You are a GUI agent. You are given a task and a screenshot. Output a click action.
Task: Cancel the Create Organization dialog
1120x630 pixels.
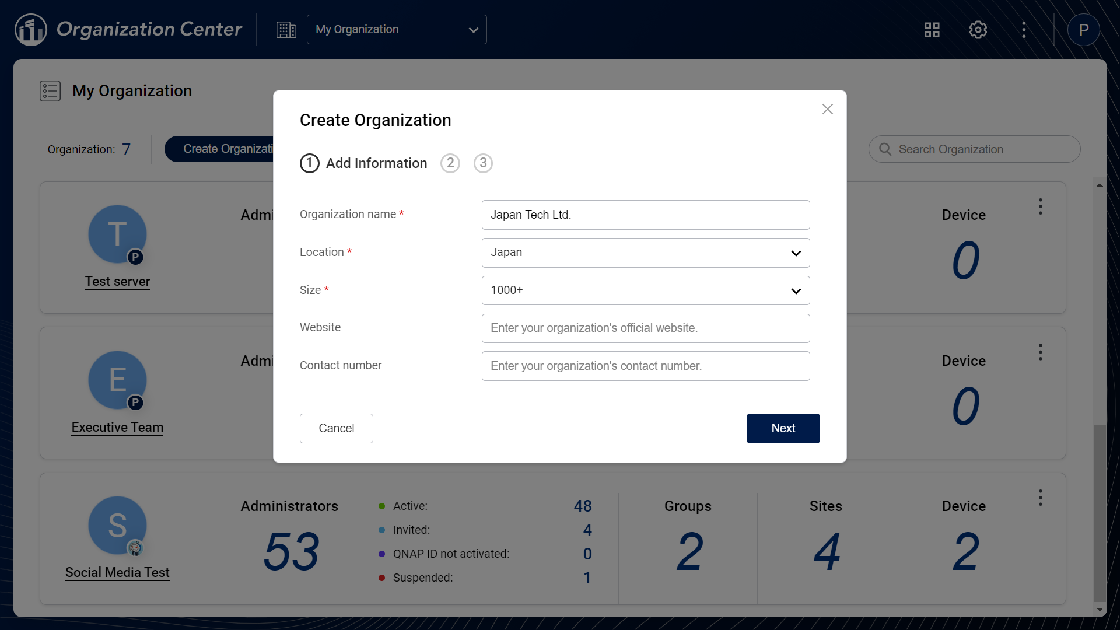point(336,428)
